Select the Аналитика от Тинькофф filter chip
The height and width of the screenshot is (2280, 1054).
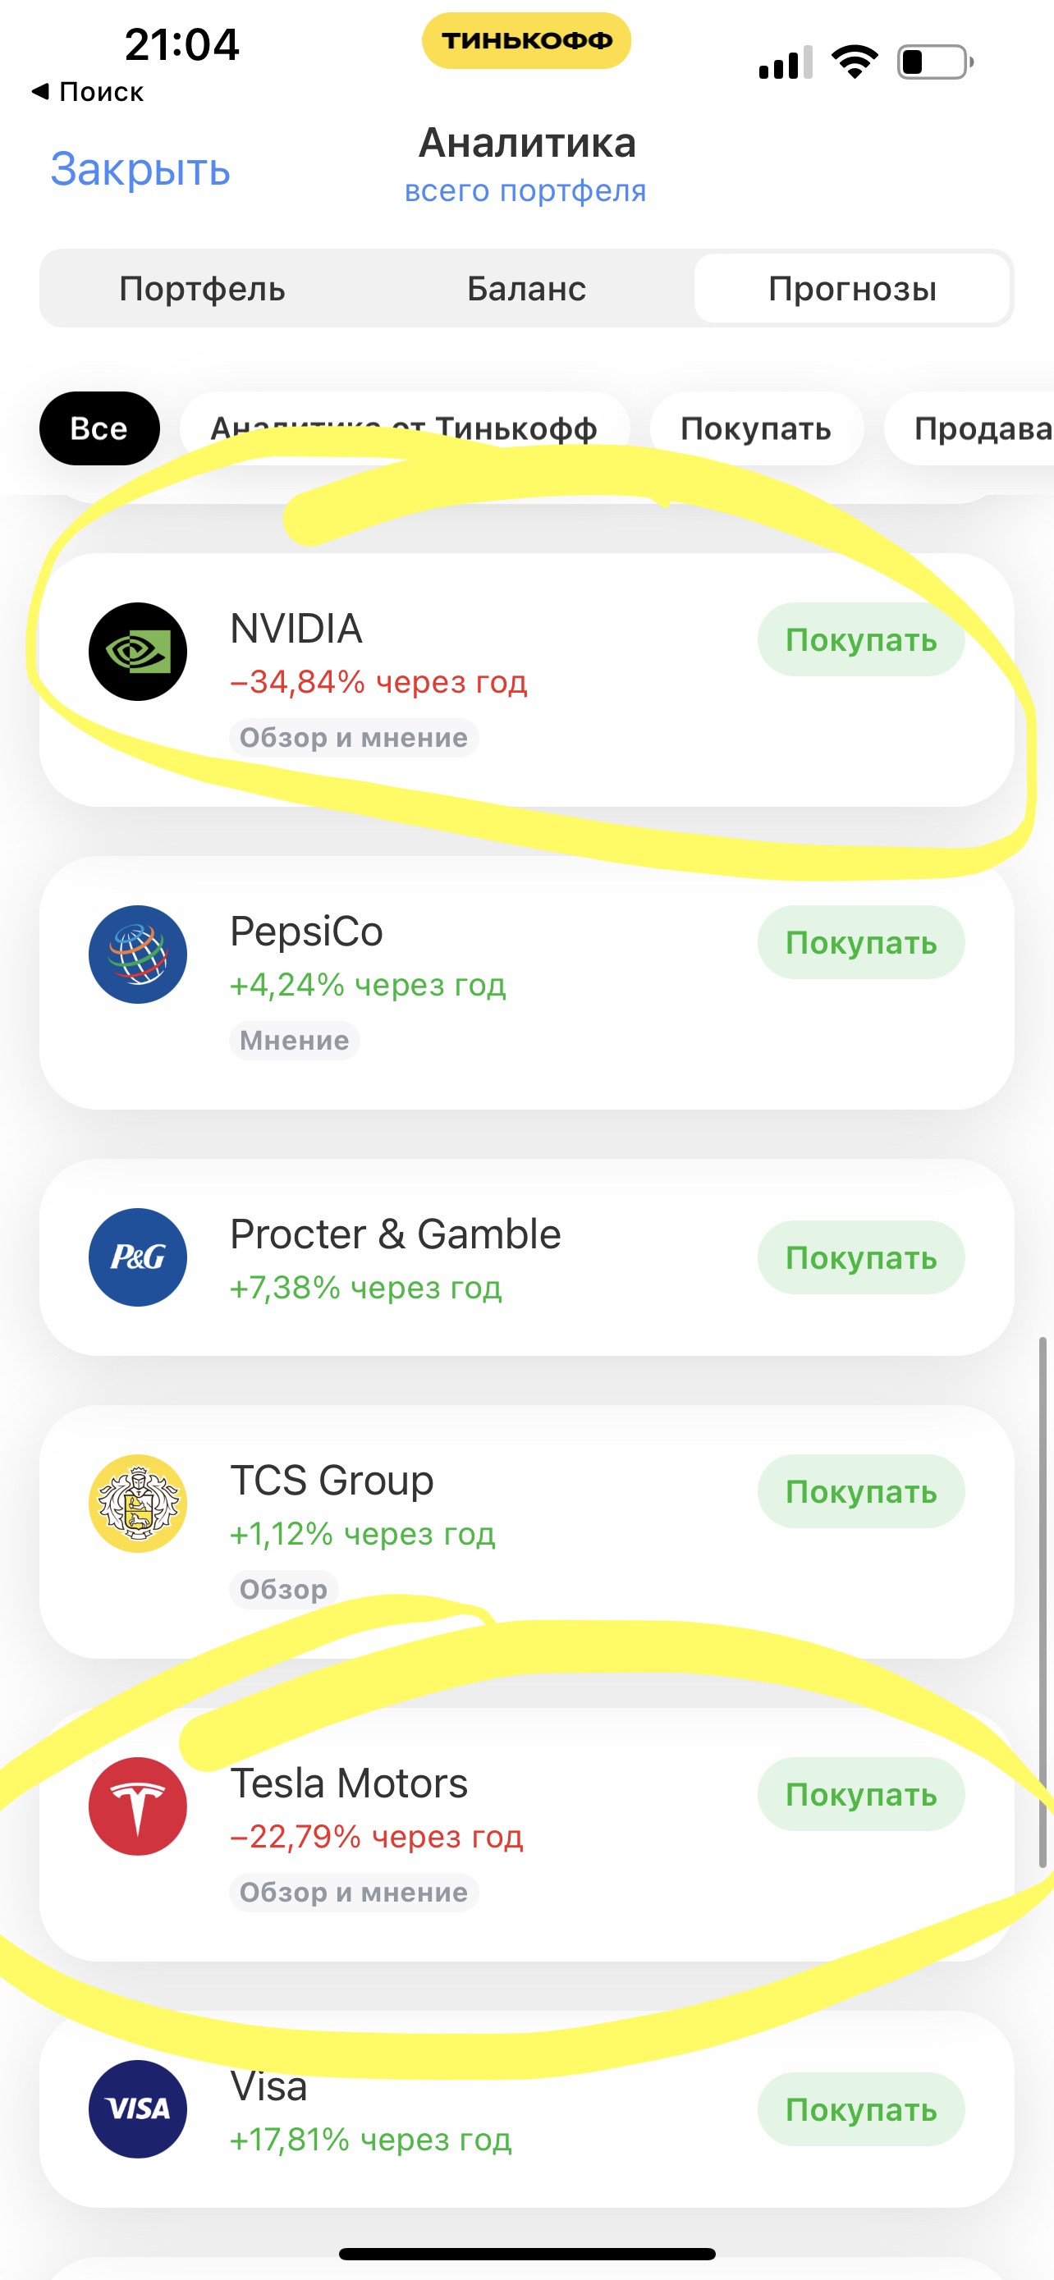[x=405, y=428]
